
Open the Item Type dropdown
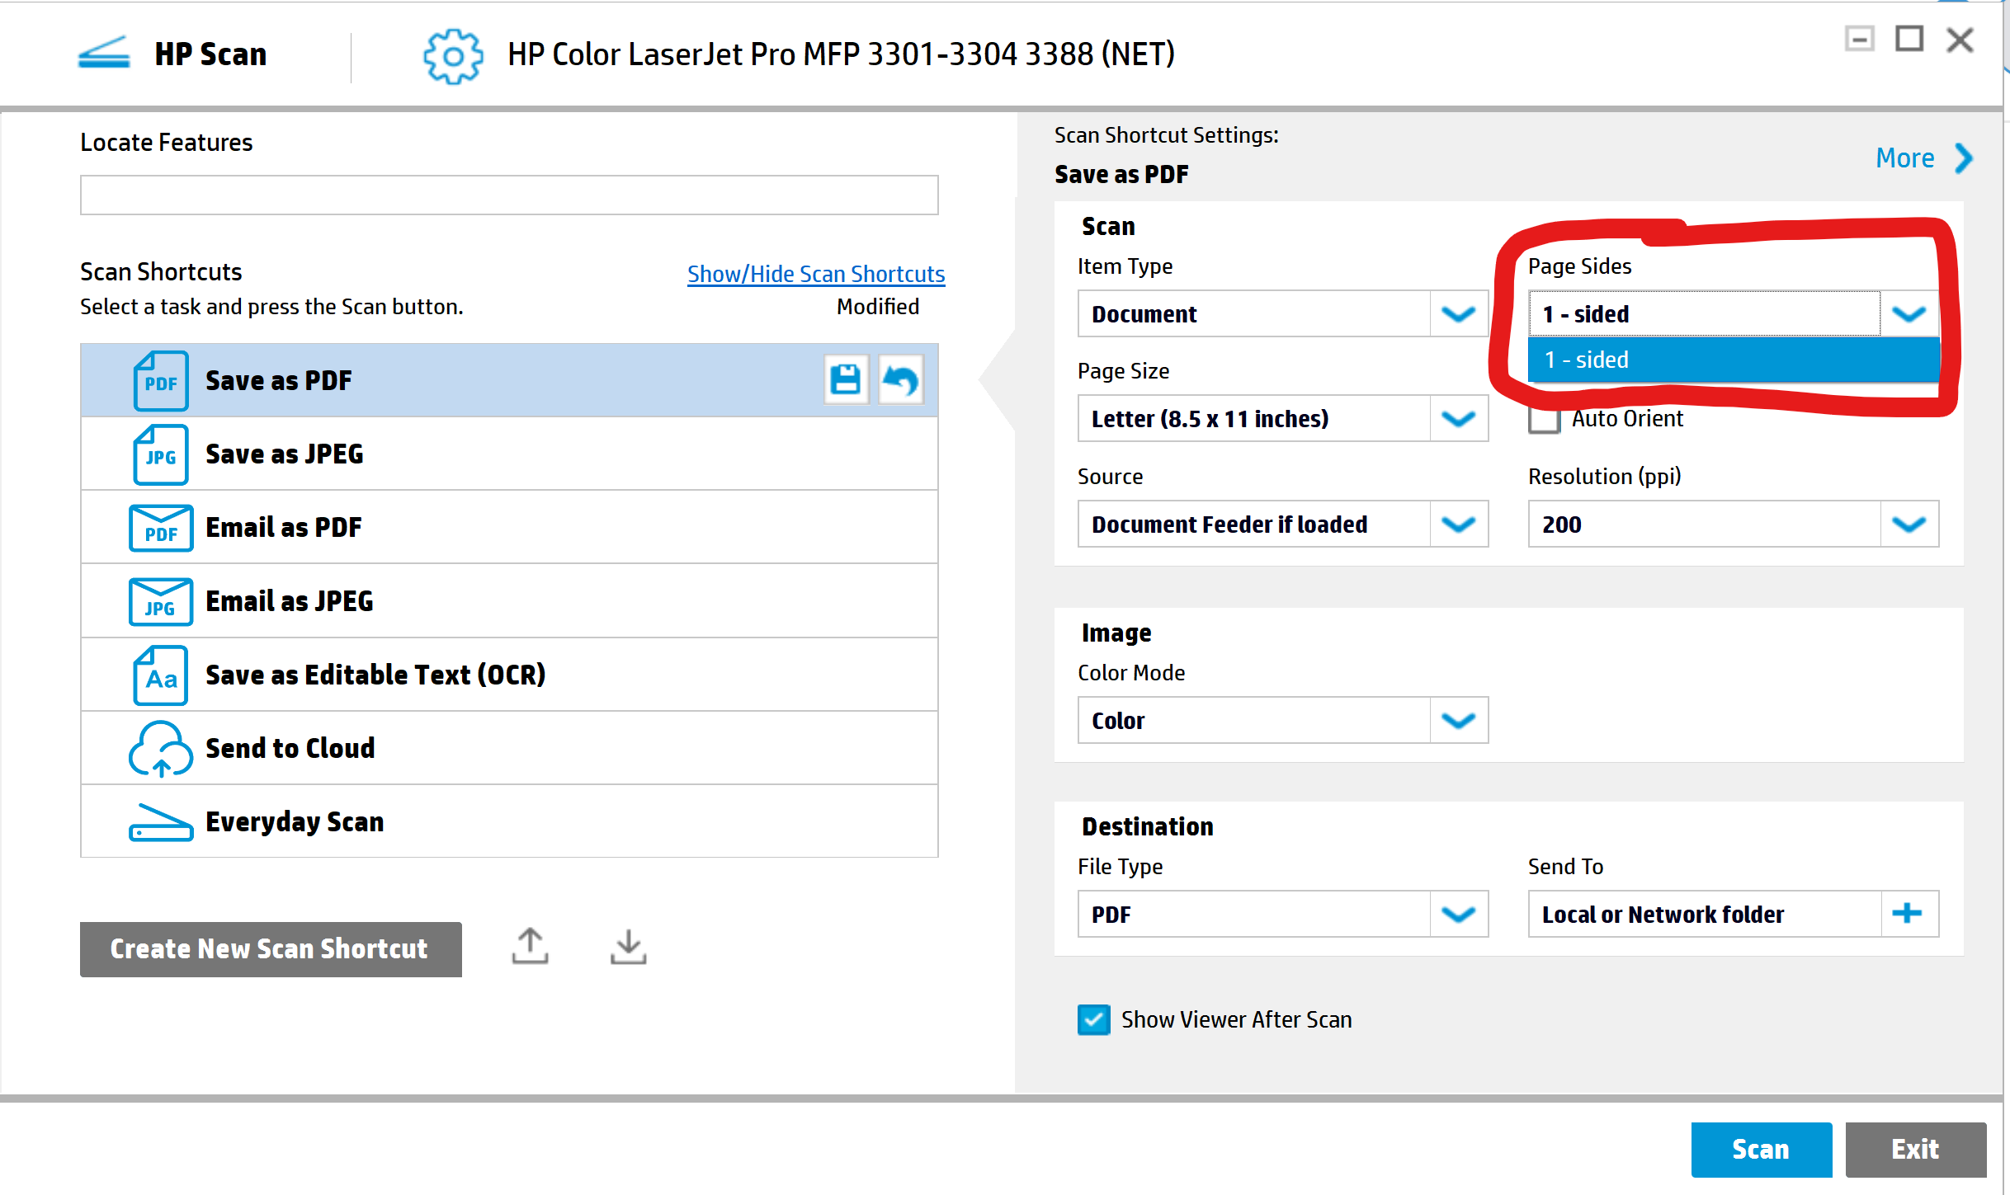pos(1283,313)
